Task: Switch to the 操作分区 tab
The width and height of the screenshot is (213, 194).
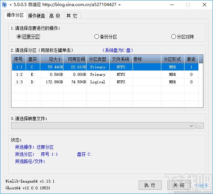Action: (15, 15)
